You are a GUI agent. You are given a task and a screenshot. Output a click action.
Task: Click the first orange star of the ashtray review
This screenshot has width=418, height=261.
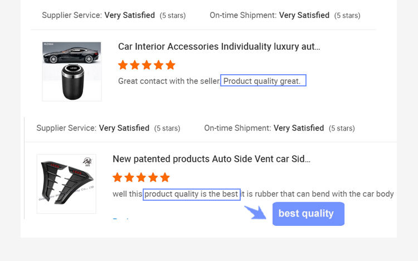pyautogui.click(x=123, y=65)
